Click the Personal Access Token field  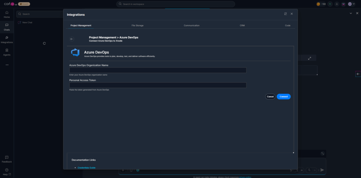(158, 85)
